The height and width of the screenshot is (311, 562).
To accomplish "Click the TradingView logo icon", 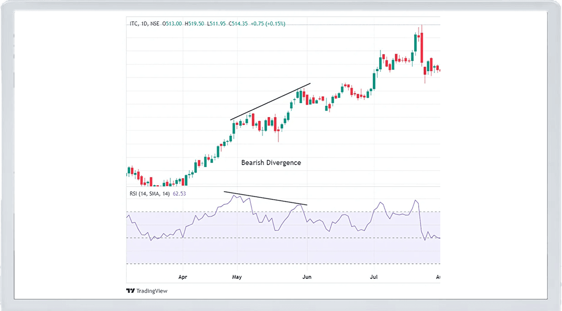I will coord(130,291).
